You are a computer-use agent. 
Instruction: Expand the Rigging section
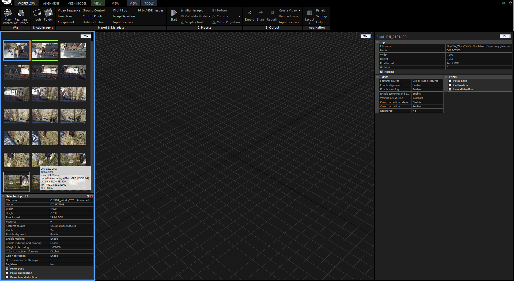[381, 72]
